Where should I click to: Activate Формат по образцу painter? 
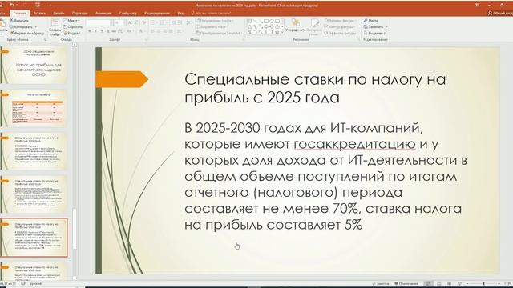pyautogui.click(x=26, y=33)
